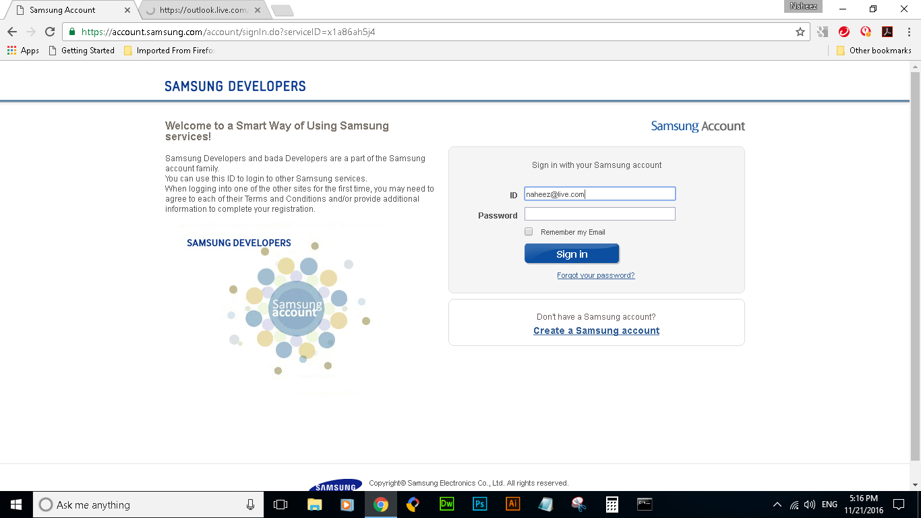Viewport: 921px width, 518px height.
Task: Click the SAMSUNG DEVELOPERS header logo
Action: point(235,86)
